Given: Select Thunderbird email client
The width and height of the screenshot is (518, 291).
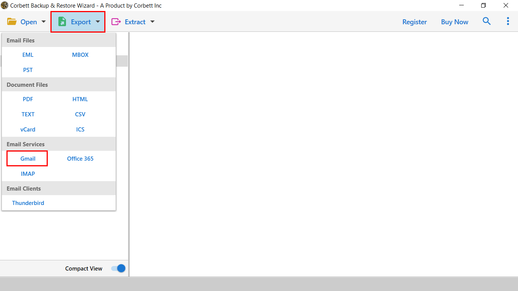Looking at the screenshot, I should point(28,203).
